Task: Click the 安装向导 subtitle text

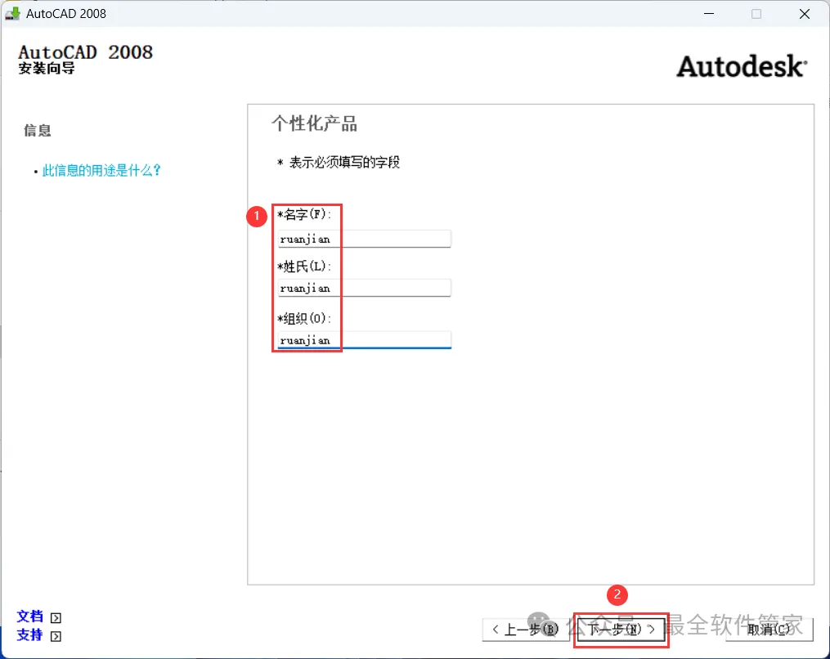Action: [x=47, y=69]
